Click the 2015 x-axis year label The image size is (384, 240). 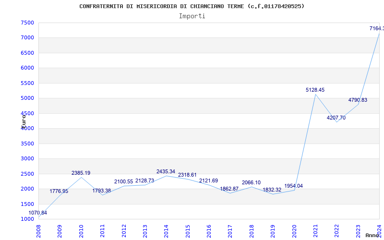coord(188,231)
